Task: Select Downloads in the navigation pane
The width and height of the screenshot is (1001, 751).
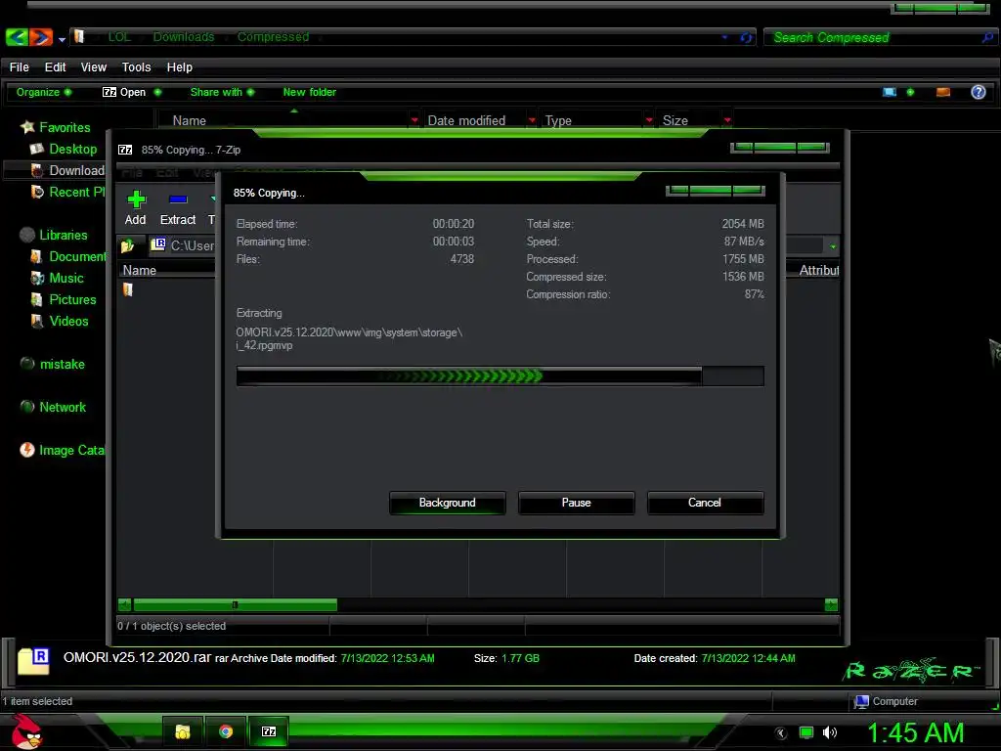Action: [76, 170]
